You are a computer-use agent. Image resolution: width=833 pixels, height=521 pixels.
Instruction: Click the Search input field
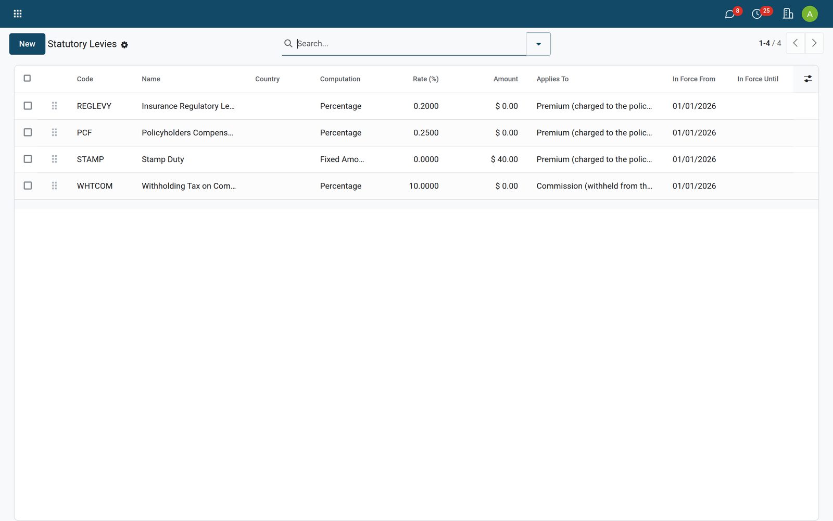tap(410, 44)
